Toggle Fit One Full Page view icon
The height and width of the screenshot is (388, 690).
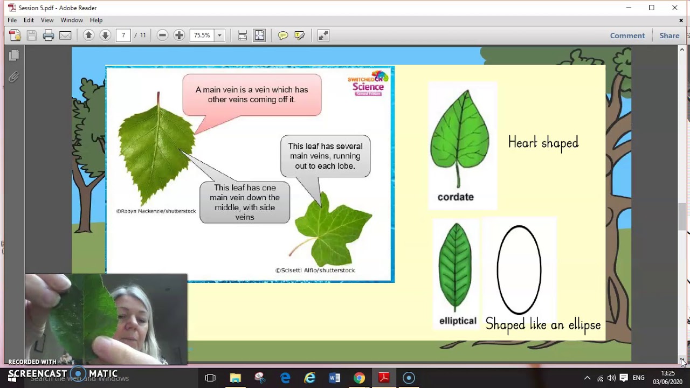tap(259, 36)
